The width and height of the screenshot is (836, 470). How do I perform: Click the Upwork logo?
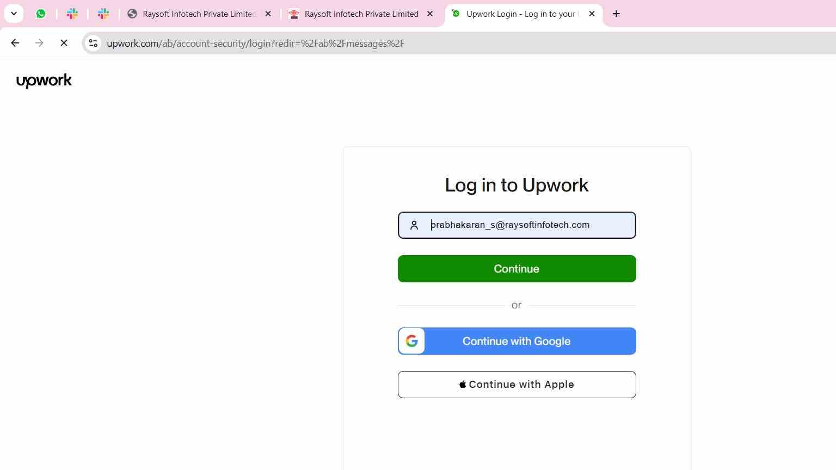click(x=44, y=81)
